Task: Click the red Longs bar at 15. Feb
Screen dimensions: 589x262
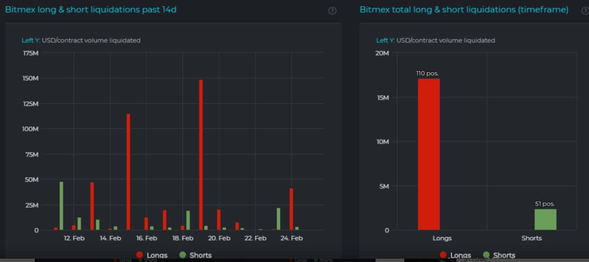Action: (128, 172)
